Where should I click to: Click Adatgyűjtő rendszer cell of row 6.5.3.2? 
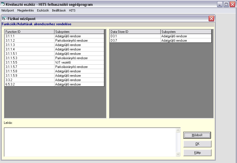(x=79, y=84)
